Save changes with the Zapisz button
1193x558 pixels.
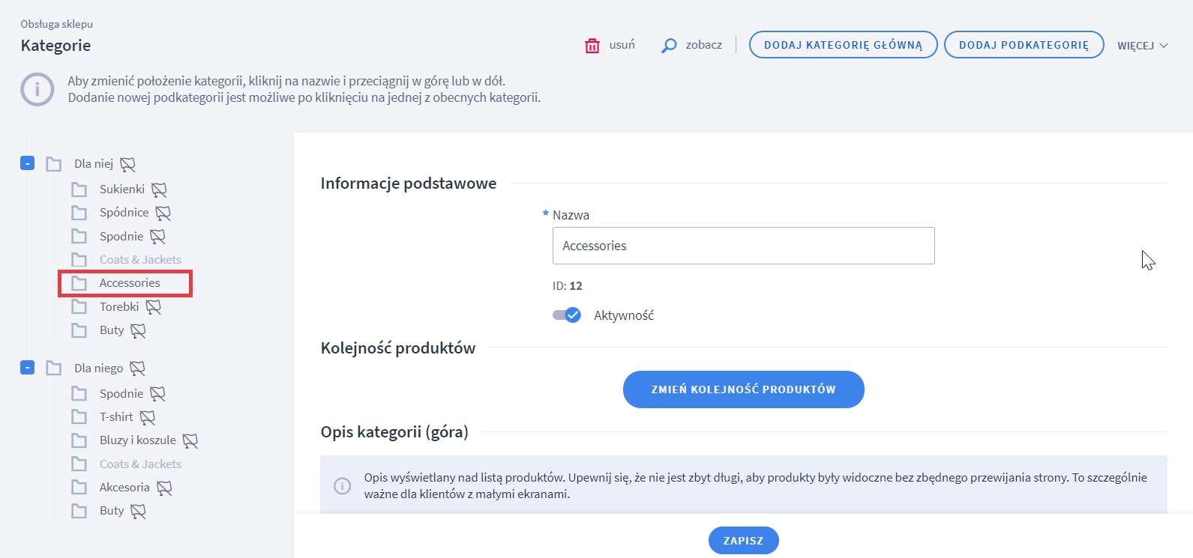coord(743,541)
